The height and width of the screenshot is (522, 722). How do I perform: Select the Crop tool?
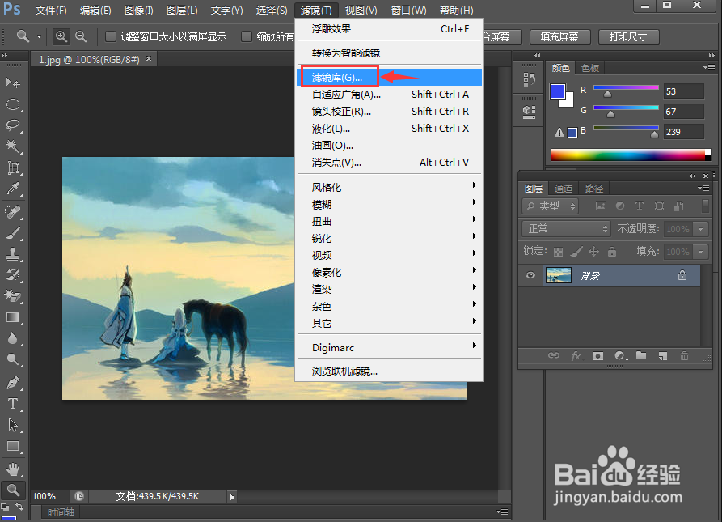pyautogui.click(x=14, y=168)
